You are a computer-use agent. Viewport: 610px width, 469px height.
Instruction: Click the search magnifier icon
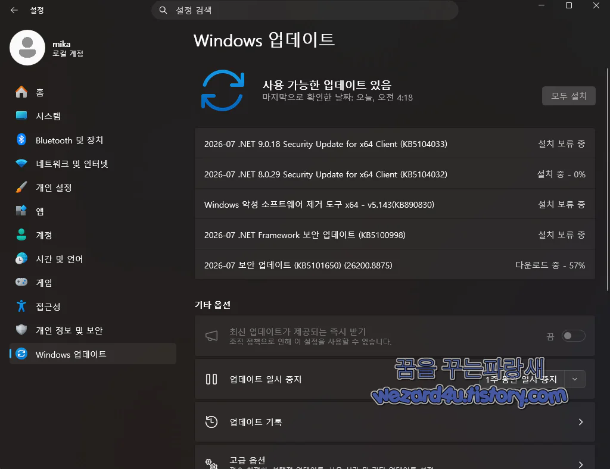pyautogui.click(x=163, y=10)
